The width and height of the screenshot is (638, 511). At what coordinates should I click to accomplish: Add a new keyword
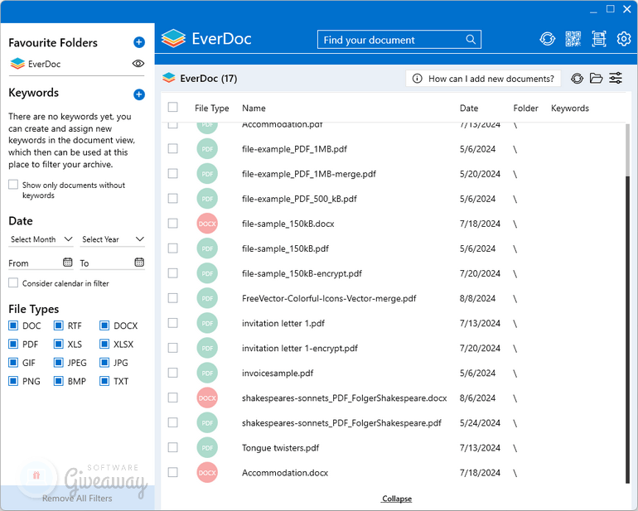pyautogui.click(x=139, y=94)
